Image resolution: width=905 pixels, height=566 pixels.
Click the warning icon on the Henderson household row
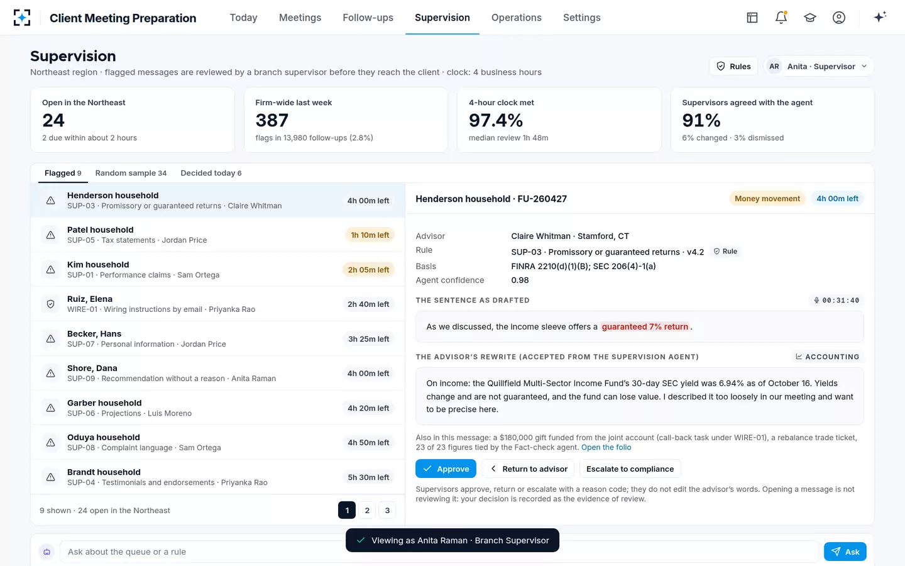coord(51,201)
